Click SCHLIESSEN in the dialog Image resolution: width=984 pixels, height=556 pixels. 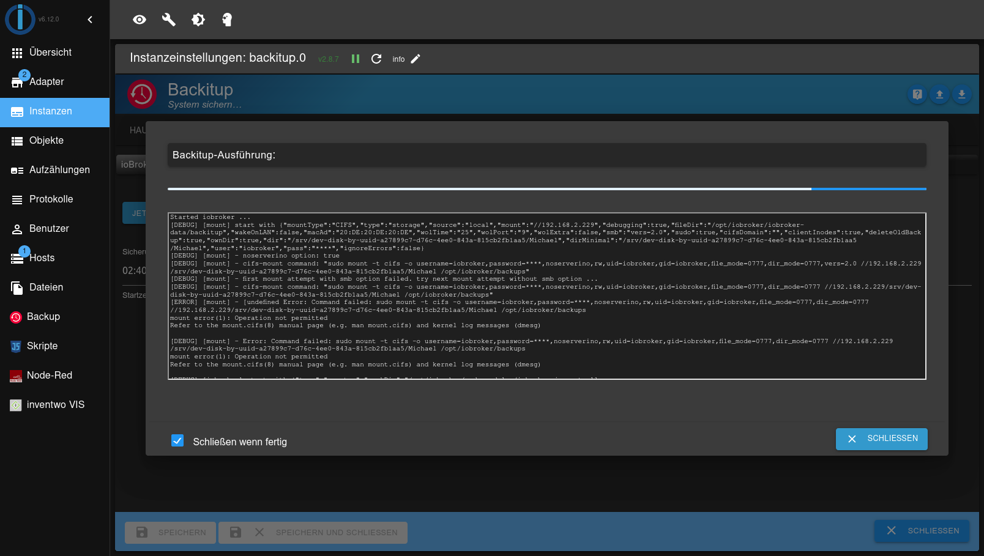882,439
